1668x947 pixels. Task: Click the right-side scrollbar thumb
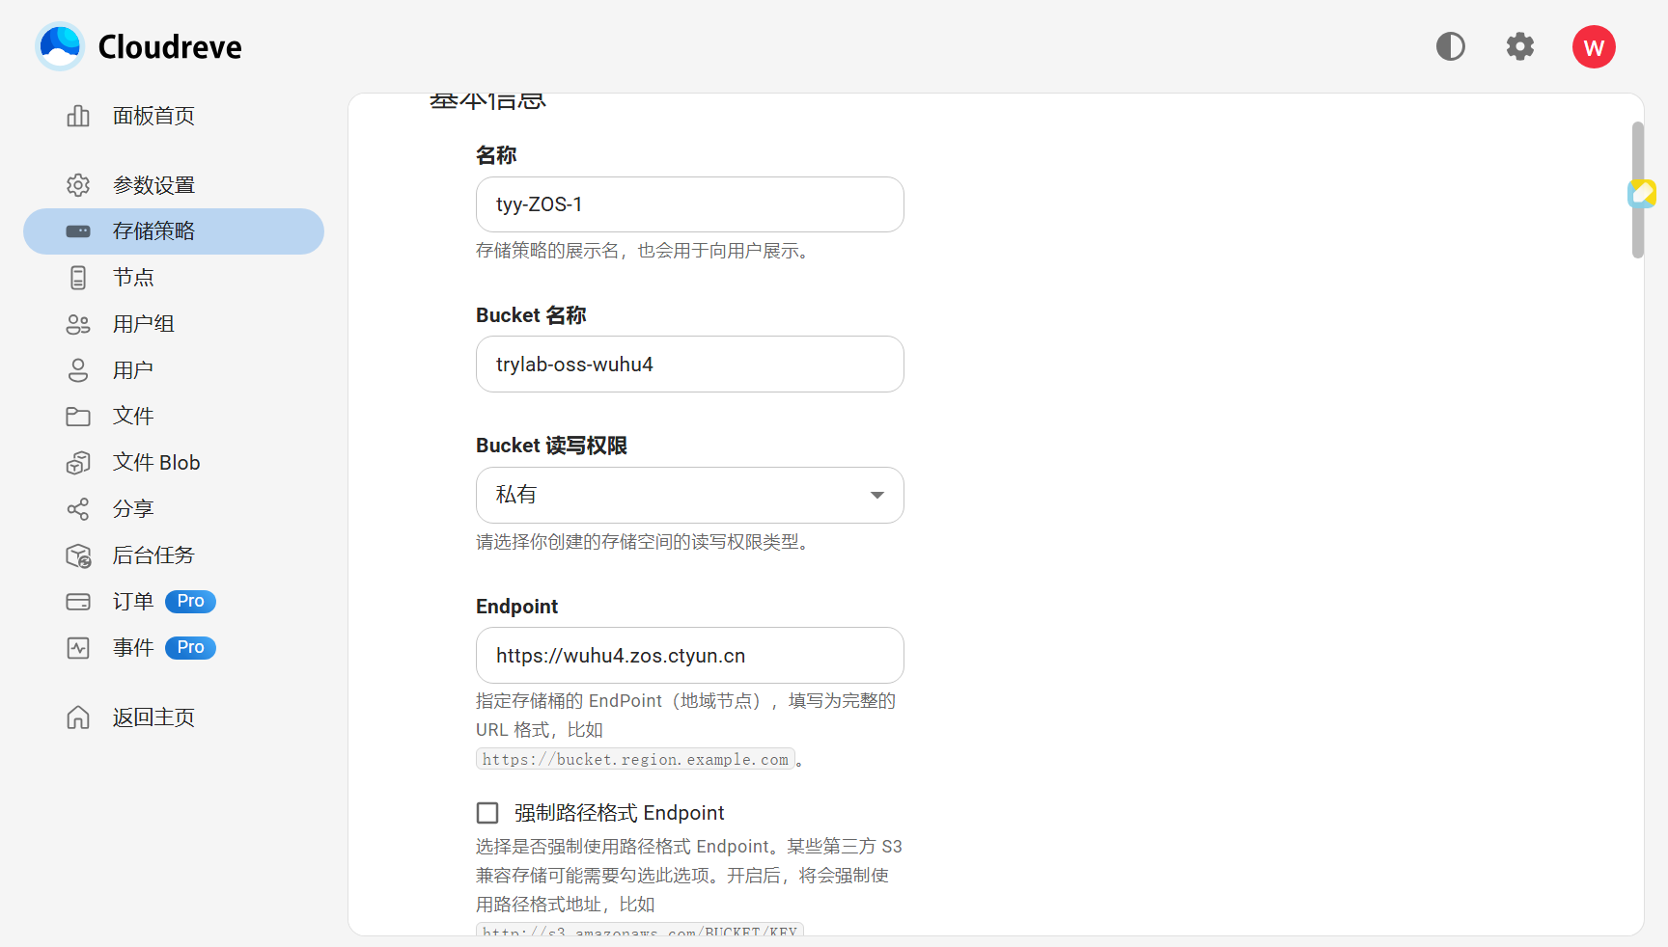click(1637, 188)
